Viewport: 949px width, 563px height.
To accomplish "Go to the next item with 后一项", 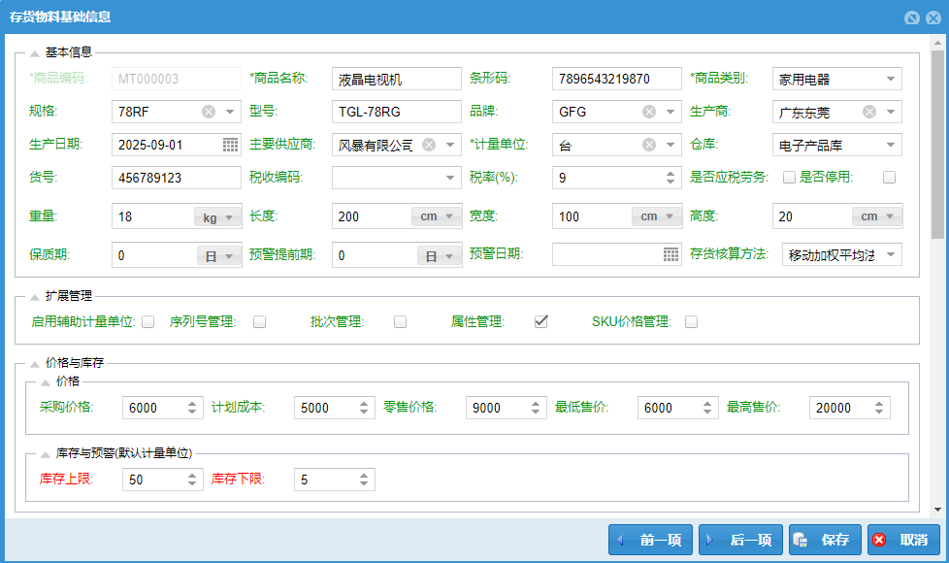I will coord(740,541).
